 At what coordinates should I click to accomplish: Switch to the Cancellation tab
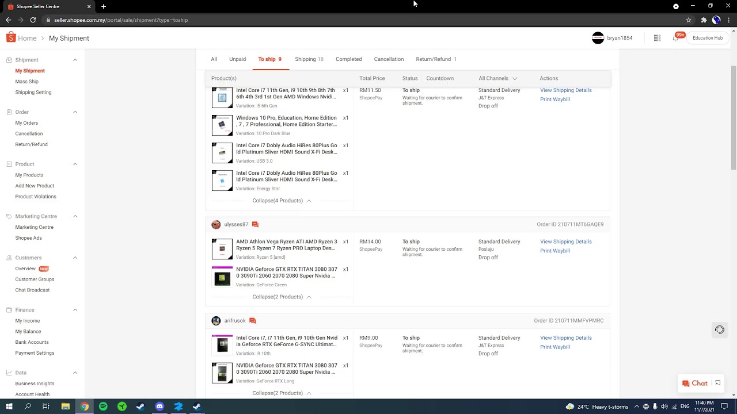tap(389, 59)
